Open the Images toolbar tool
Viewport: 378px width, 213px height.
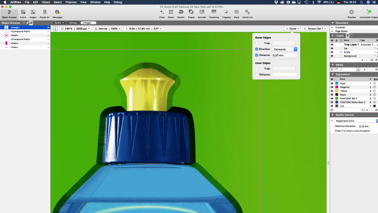coord(33,14)
